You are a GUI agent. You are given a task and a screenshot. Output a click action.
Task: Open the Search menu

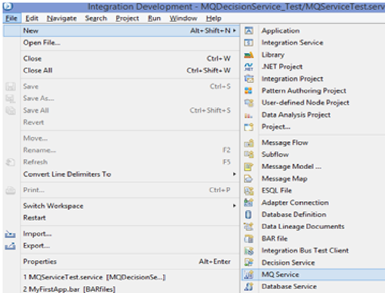[96, 18]
